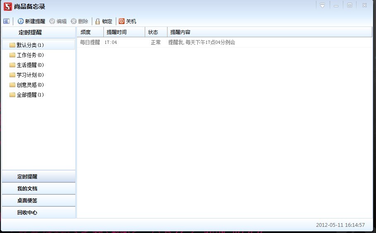Select the 生活提醒 category
Screen dimensions: 376x233
tap(26, 65)
